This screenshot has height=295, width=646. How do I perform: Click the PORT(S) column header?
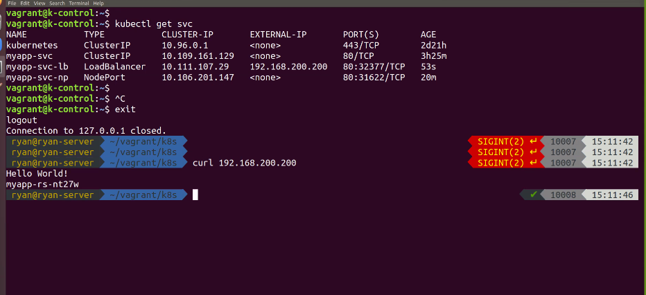coord(361,35)
